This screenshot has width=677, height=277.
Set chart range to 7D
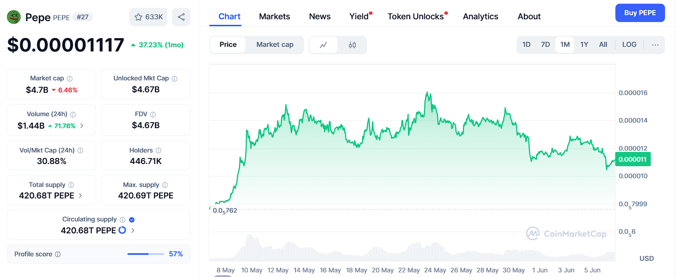[x=545, y=45]
